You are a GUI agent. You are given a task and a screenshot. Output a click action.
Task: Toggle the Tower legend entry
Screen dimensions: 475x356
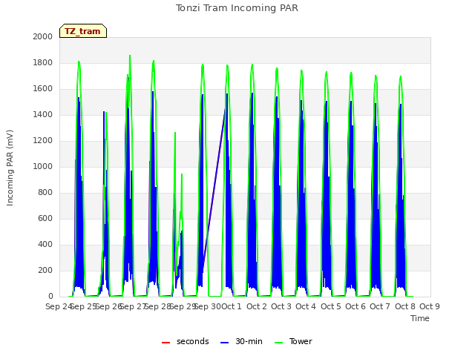click(293, 341)
